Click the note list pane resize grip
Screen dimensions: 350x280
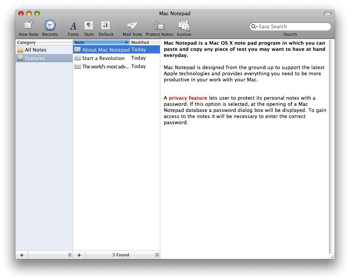pyautogui.click(x=157, y=255)
